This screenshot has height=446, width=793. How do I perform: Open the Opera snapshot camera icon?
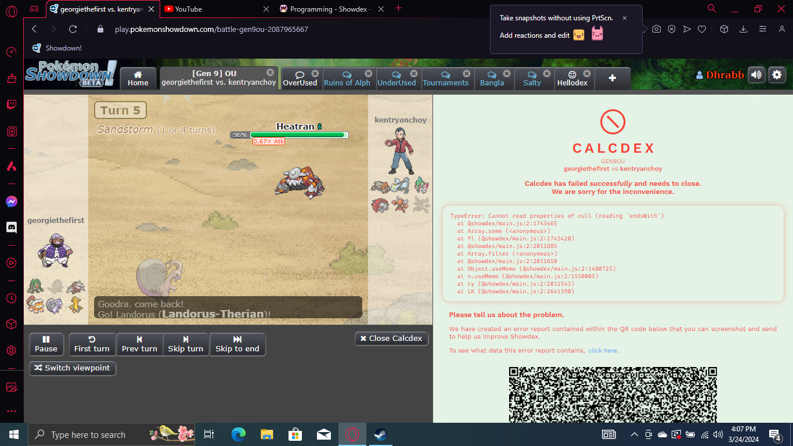[x=656, y=29]
